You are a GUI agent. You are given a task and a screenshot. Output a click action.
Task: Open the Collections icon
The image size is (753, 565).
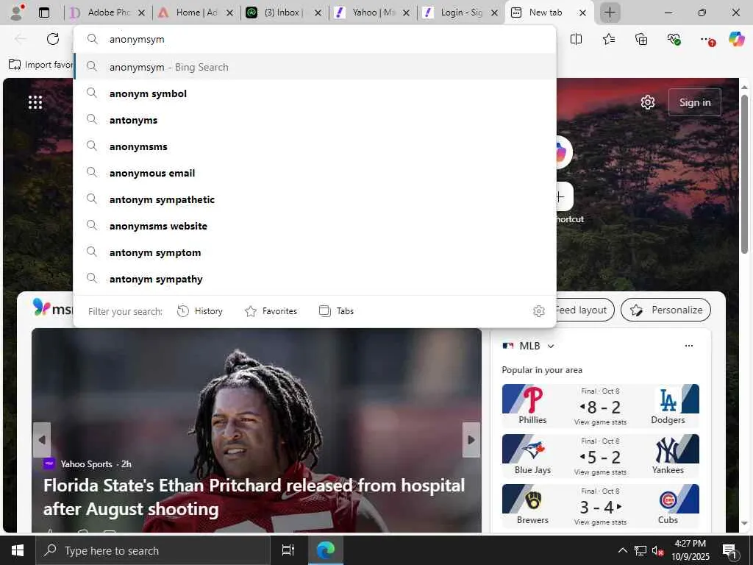(x=641, y=39)
